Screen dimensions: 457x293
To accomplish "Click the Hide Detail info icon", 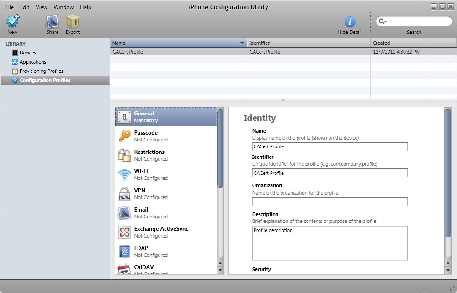I will click(x=350, y=22).
